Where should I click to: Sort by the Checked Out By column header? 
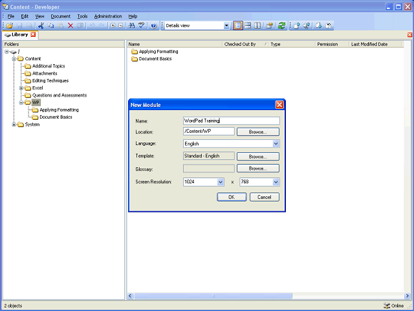(245, 45)
